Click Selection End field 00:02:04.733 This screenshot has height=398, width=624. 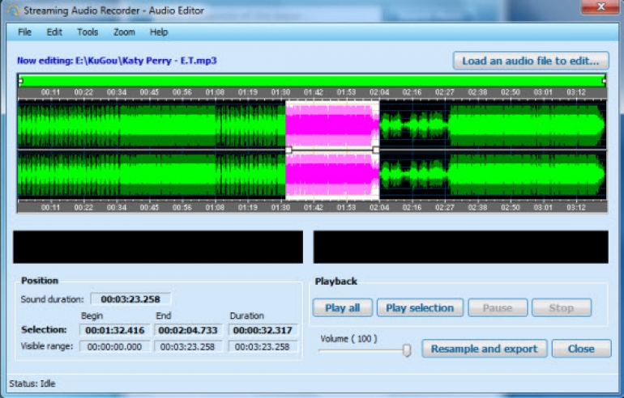[x=187, y=330]
